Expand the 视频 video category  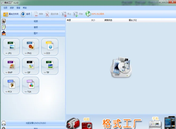[36, 21]
